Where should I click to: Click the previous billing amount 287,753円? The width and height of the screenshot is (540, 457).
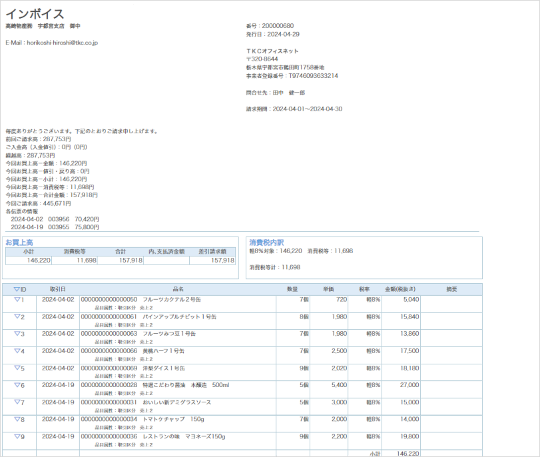57,139
